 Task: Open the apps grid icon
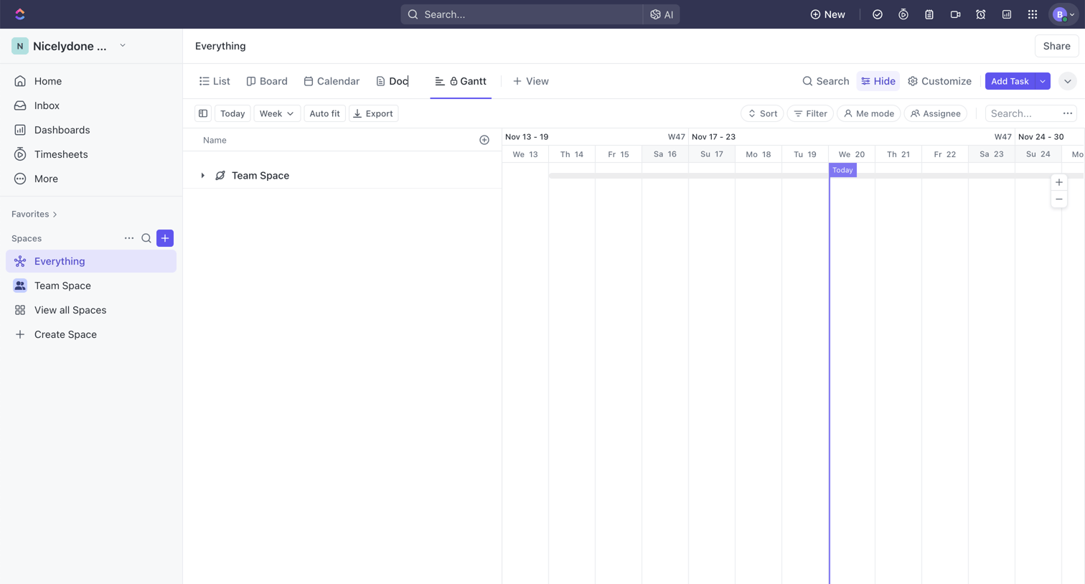coord(1033,14)
